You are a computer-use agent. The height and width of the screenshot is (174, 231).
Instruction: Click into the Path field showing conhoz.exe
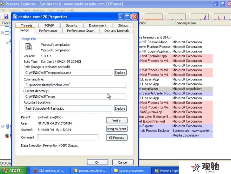68,73
